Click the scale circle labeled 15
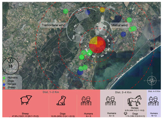163x119 pixels. click(10, 66)
